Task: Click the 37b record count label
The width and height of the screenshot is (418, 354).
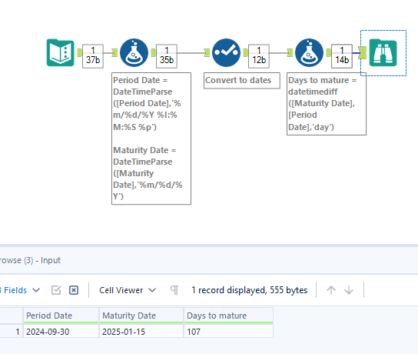Action: pos(93,56)
